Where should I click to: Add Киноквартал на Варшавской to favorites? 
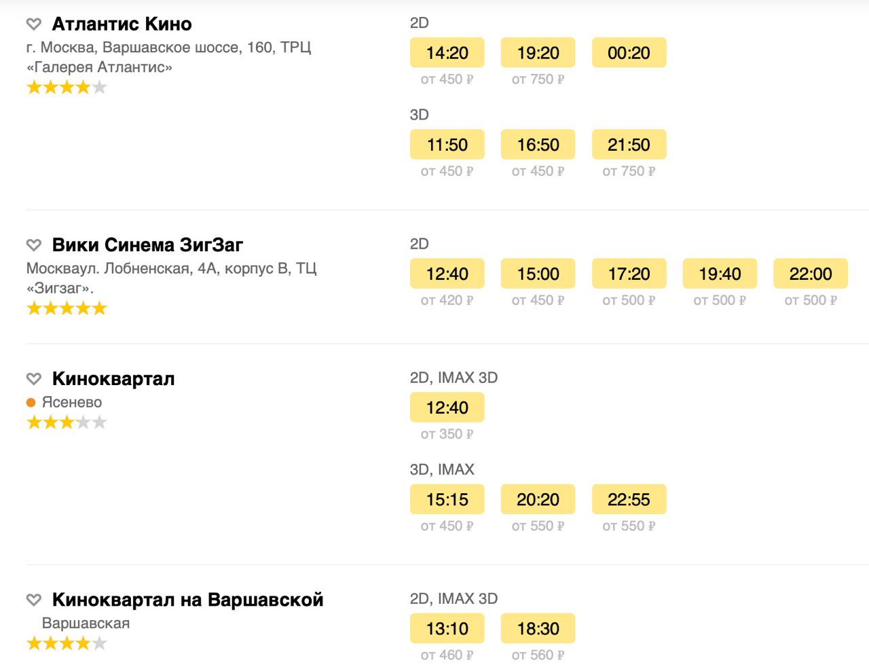tap(34, 600)
